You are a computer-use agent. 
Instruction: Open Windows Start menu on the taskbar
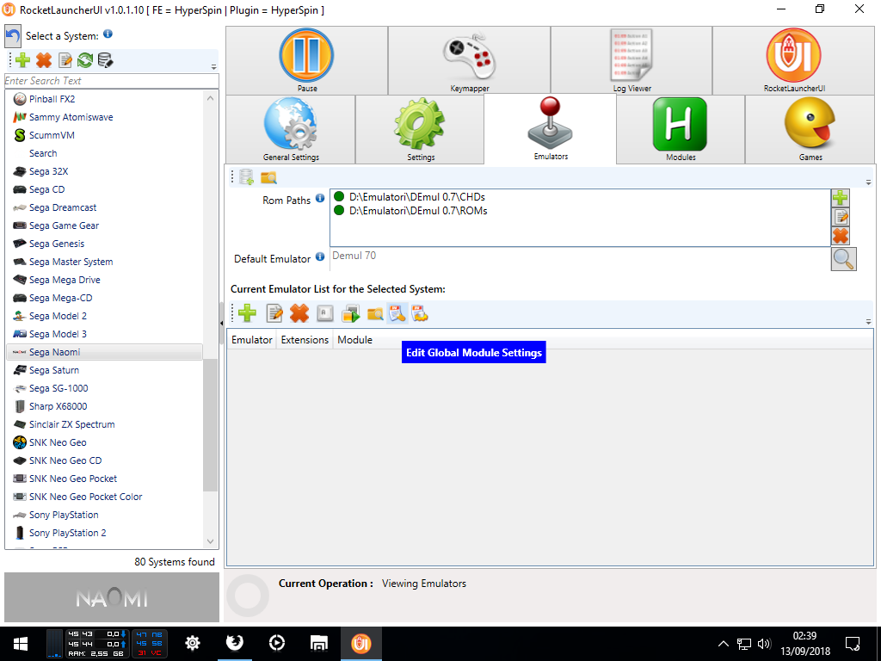(x=21, y=643)
